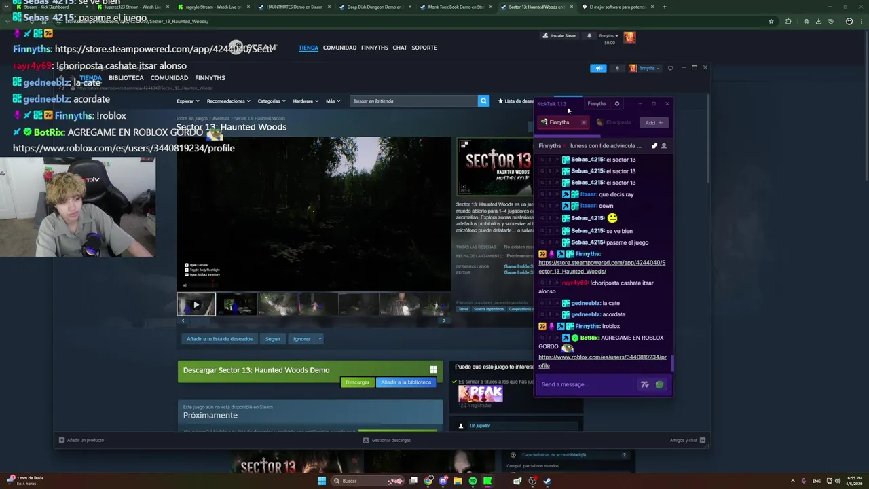Close the Finnyths chat tab in KickTalk
The height and width of the screenshot is (489, 869).
tap(583, 122)
